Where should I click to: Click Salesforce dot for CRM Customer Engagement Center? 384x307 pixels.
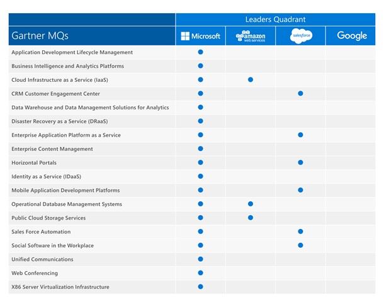[x=300, y=93]
